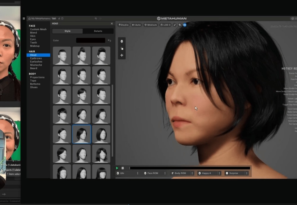The width and height of the screenshot is (297, 205).
Task: Click the round icon right of LOD 0
Action: pyautogui.click(x=175, y=25)
